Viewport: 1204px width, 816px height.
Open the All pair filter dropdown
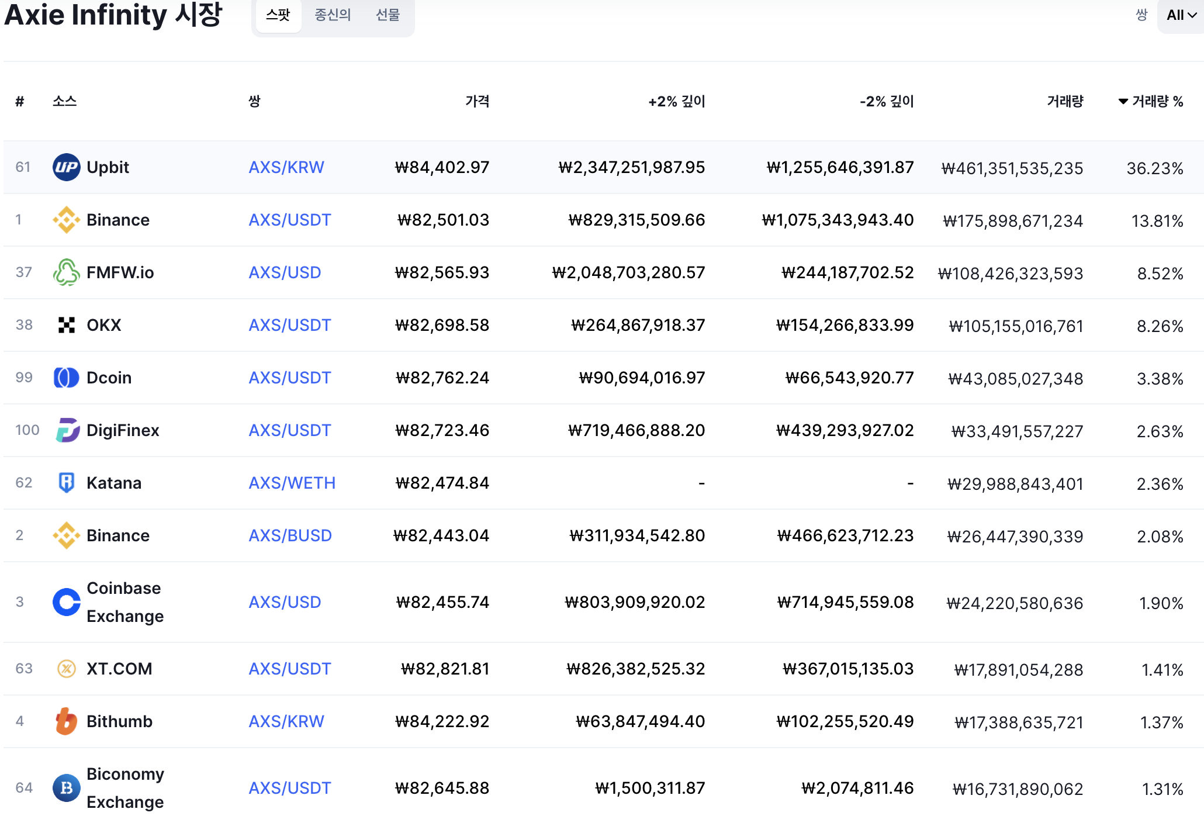(x=1181, y=15)
